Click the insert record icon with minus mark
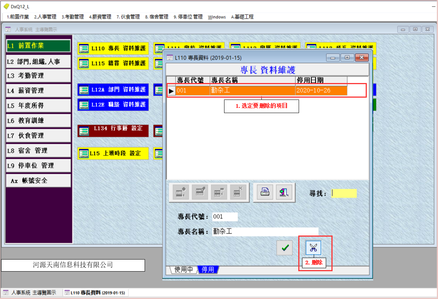The width and height of the screenshot is (438, 299). (219, 192)
